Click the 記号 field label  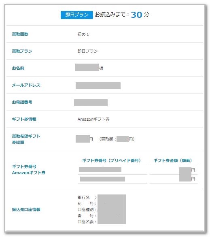pyautogui.click(x=85, y=204)
